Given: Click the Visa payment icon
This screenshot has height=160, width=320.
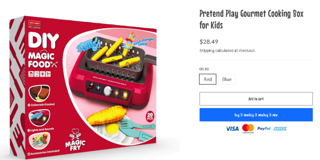Looking at the screenshot, I should click(x=232, y=129).
